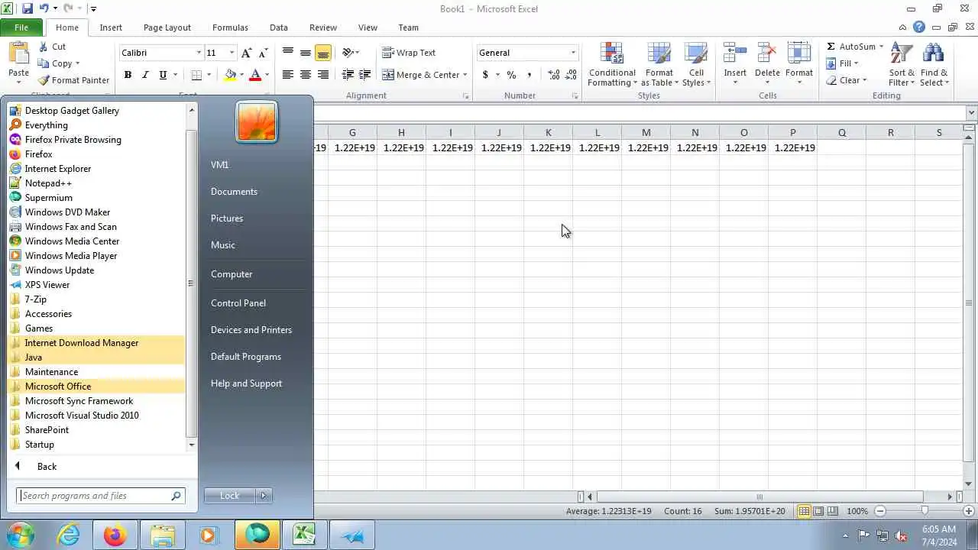Toggle Underline formatting
This screenshot has height=550, width=978.
coord(163,75)
